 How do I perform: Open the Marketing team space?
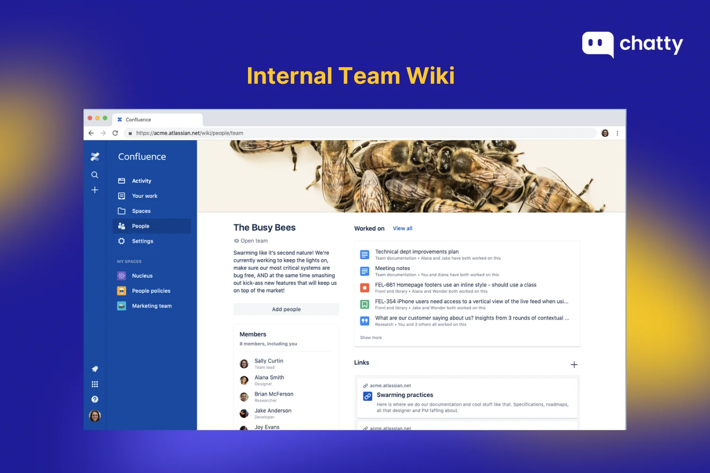pos(151,306)
